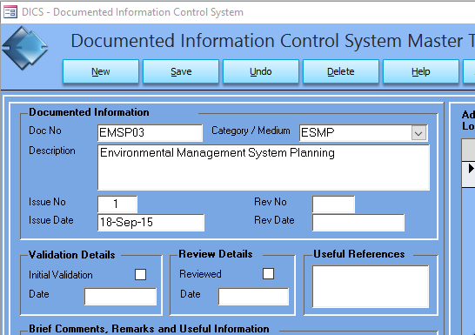
Task: Click the 'Useful References' group heading
Action: (359, 254)
